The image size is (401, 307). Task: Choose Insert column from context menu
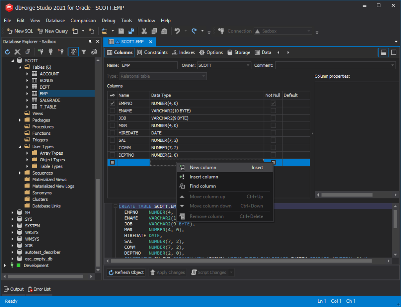204,177
